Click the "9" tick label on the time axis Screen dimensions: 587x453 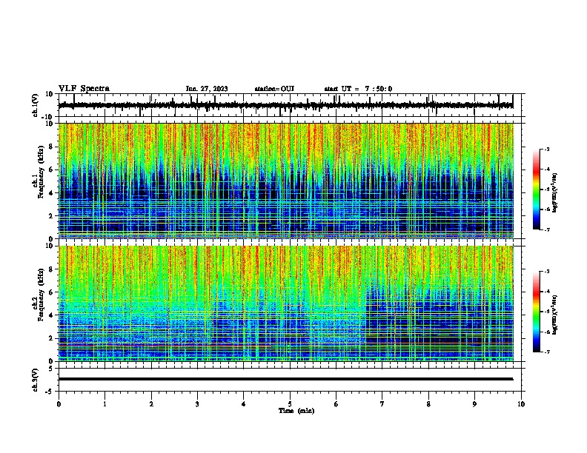click(474, 404)
